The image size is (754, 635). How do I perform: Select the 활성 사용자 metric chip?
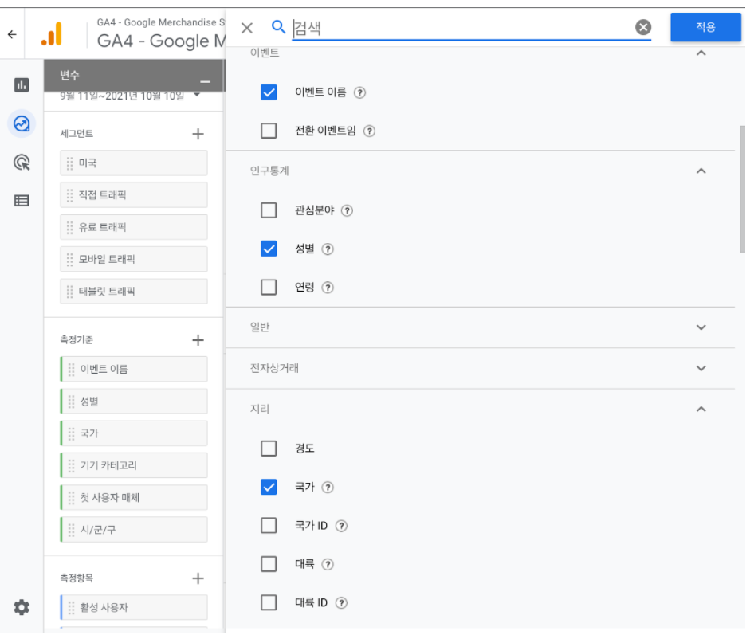134,607
